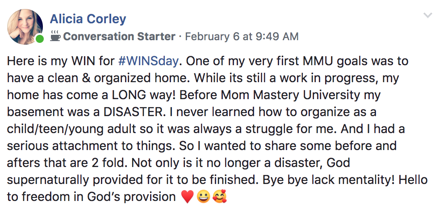Click the Conversation Starter badge label
The height and width of the screenshot is (209, 435).
coord(119,36)
